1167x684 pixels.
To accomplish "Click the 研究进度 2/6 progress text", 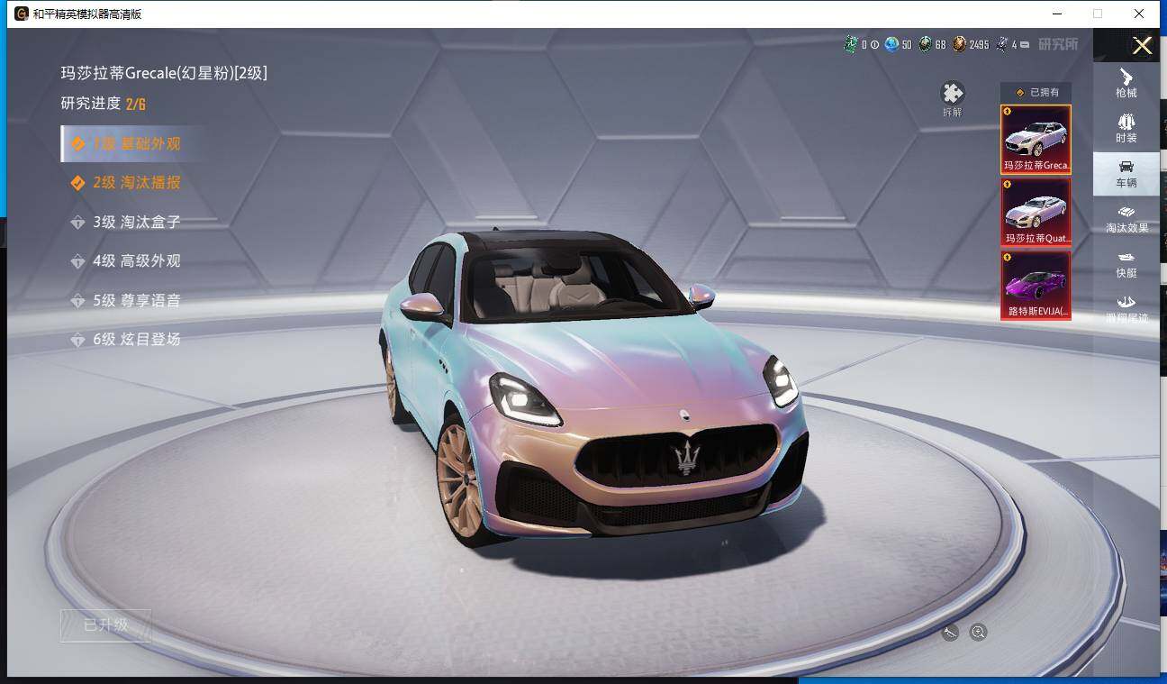I will 104,104.
